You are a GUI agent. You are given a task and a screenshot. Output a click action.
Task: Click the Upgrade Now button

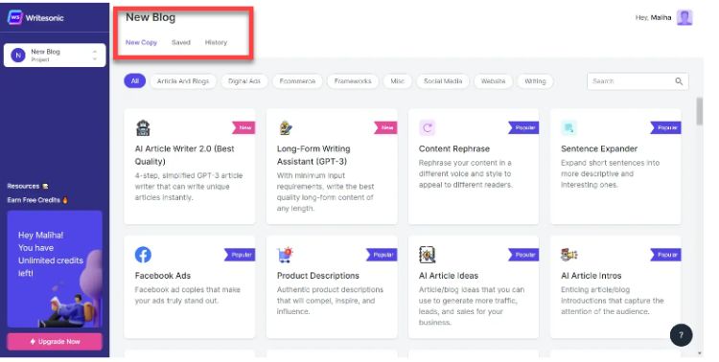55,341
